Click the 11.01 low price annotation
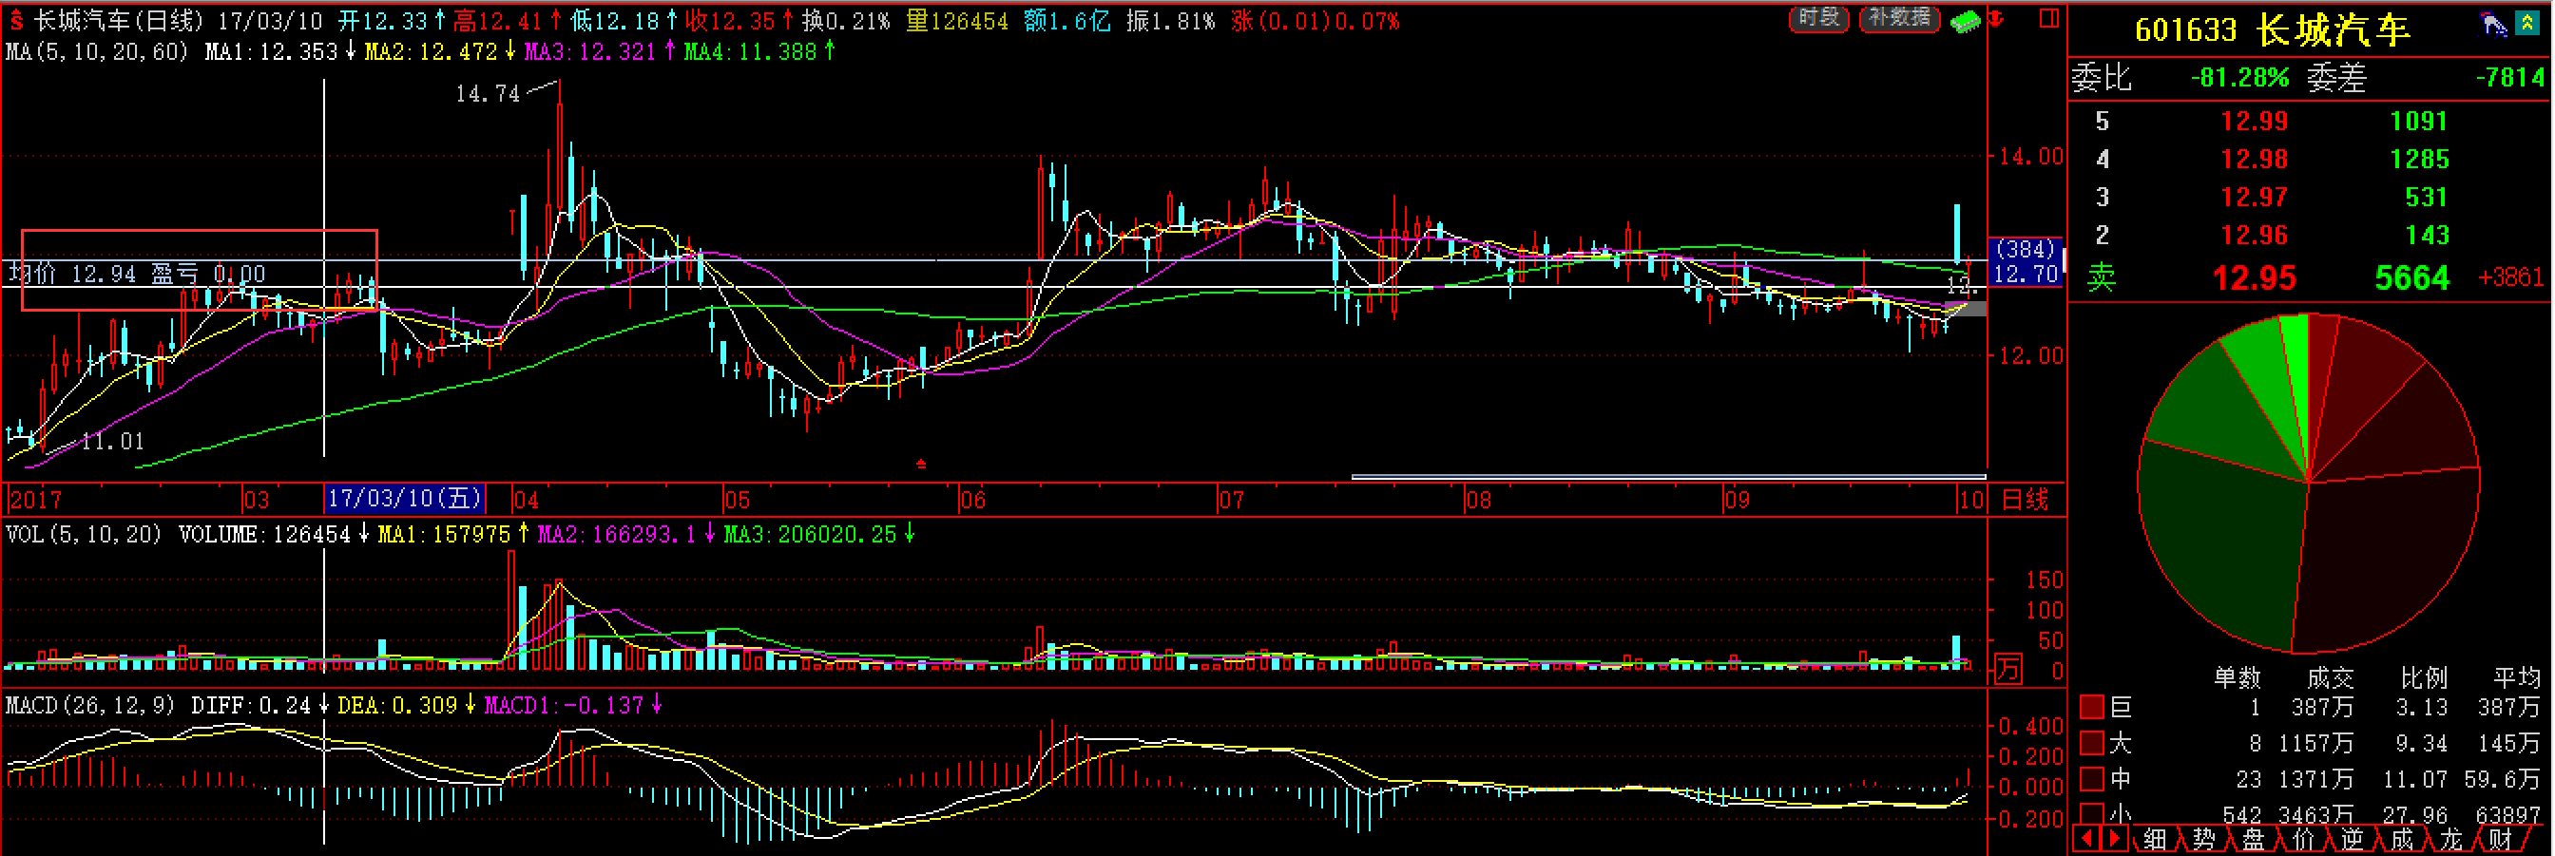The height and width of the screenshot is (856, 2555). pyautogui.click(x=112, y=442)
